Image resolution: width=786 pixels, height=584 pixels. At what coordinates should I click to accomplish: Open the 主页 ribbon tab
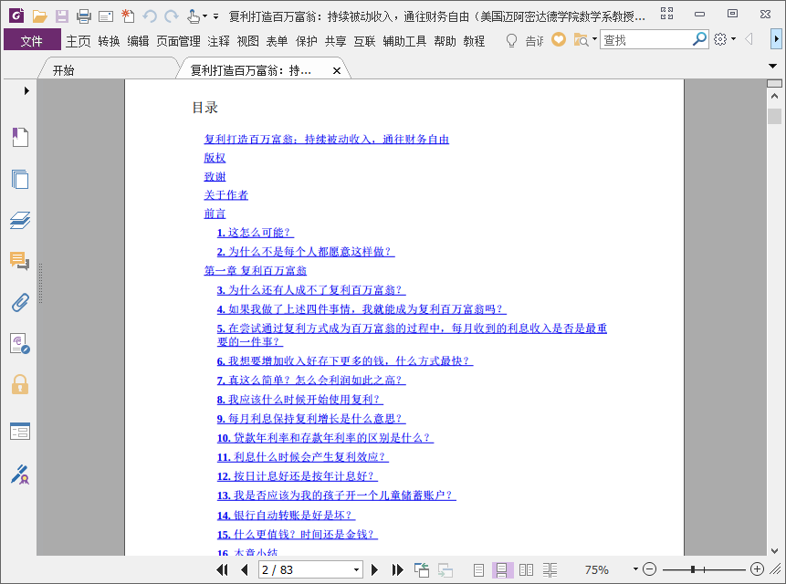(79, 41)
